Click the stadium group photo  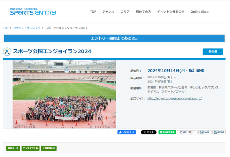(64, 94)
